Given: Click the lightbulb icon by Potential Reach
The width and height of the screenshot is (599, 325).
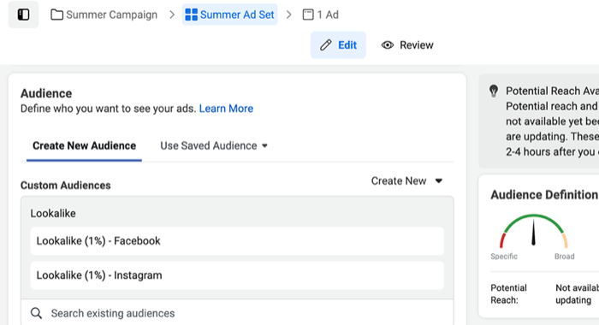Looking at the screenshot, I should point(494,92).
